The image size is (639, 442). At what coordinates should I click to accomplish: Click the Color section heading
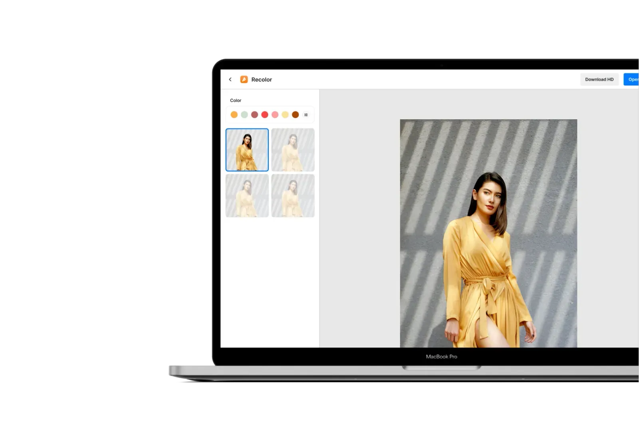click(236, 101)
